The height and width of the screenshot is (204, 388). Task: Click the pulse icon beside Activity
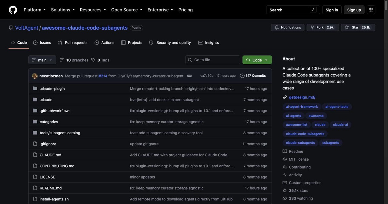point(285,175)
